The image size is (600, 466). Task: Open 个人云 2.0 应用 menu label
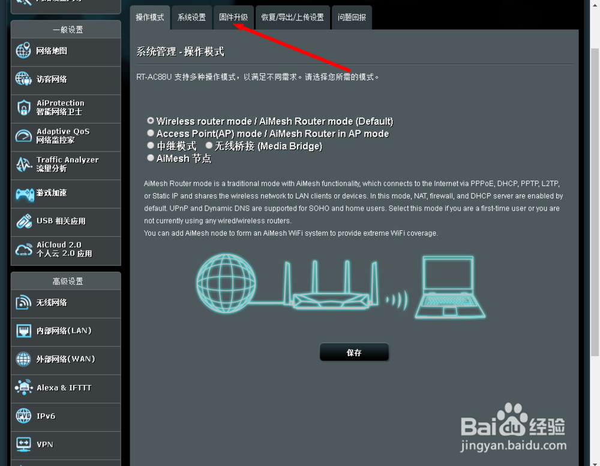[64, 253]
